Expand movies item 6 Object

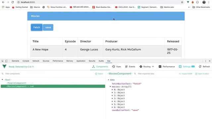click(x=112, y=107)
